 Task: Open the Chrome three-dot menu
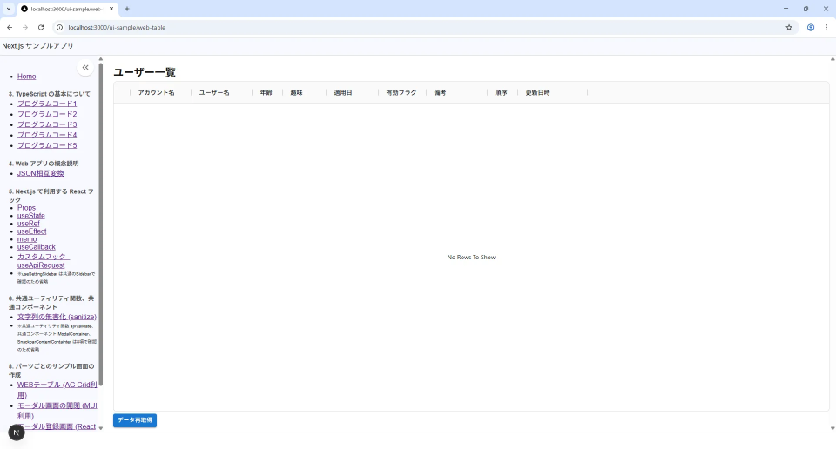826,27
